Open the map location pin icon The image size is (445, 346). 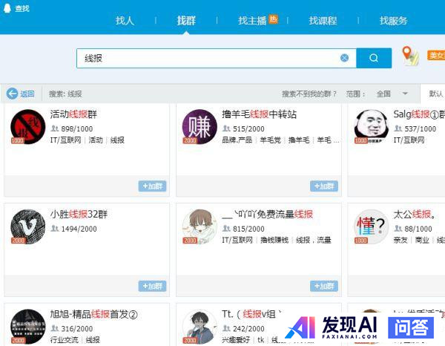coord(410,56)
